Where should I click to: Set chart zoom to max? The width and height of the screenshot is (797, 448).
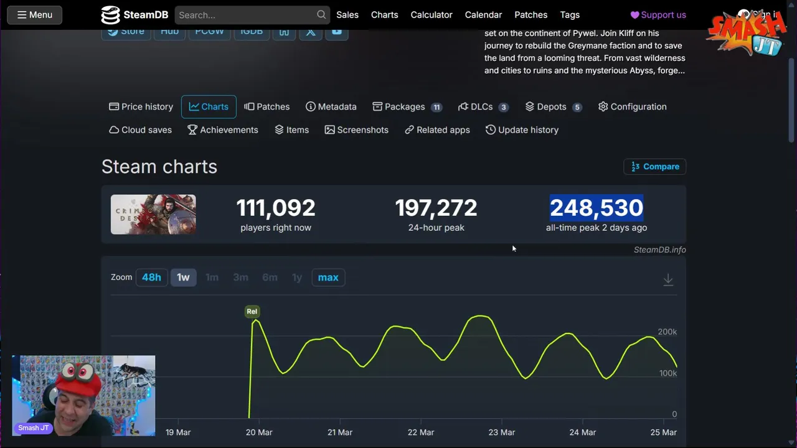[328, 277]
